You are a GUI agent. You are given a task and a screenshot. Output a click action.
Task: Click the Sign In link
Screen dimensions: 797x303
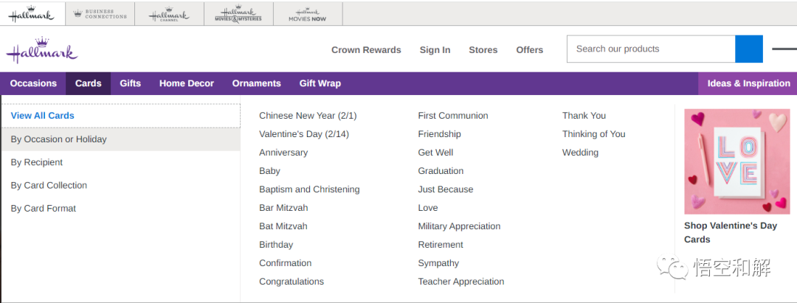435,50
